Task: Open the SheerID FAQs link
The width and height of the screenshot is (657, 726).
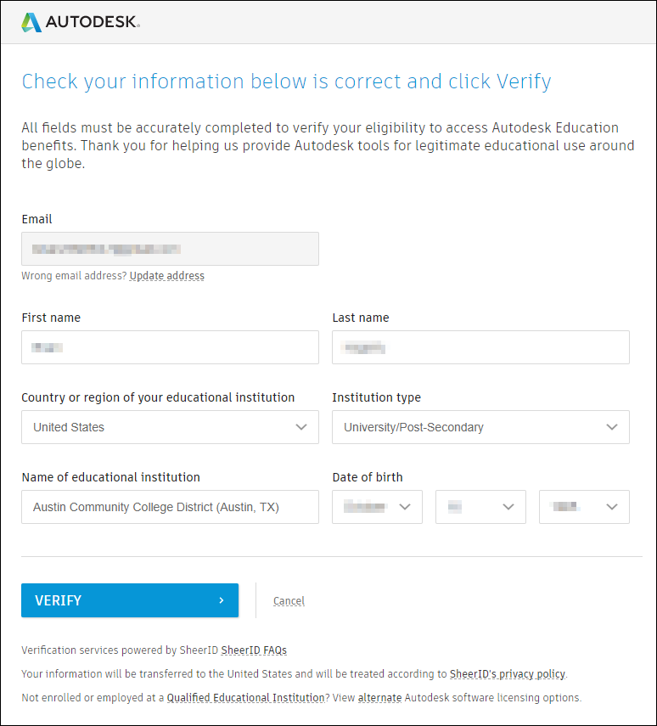Action: pos(254,650)
